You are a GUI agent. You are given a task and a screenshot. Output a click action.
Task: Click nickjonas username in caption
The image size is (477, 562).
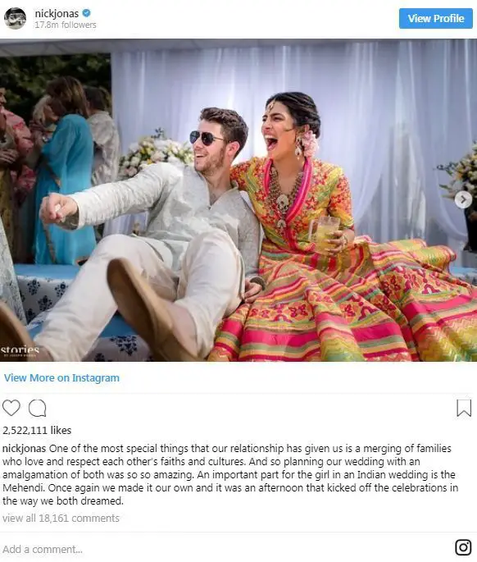25,449
